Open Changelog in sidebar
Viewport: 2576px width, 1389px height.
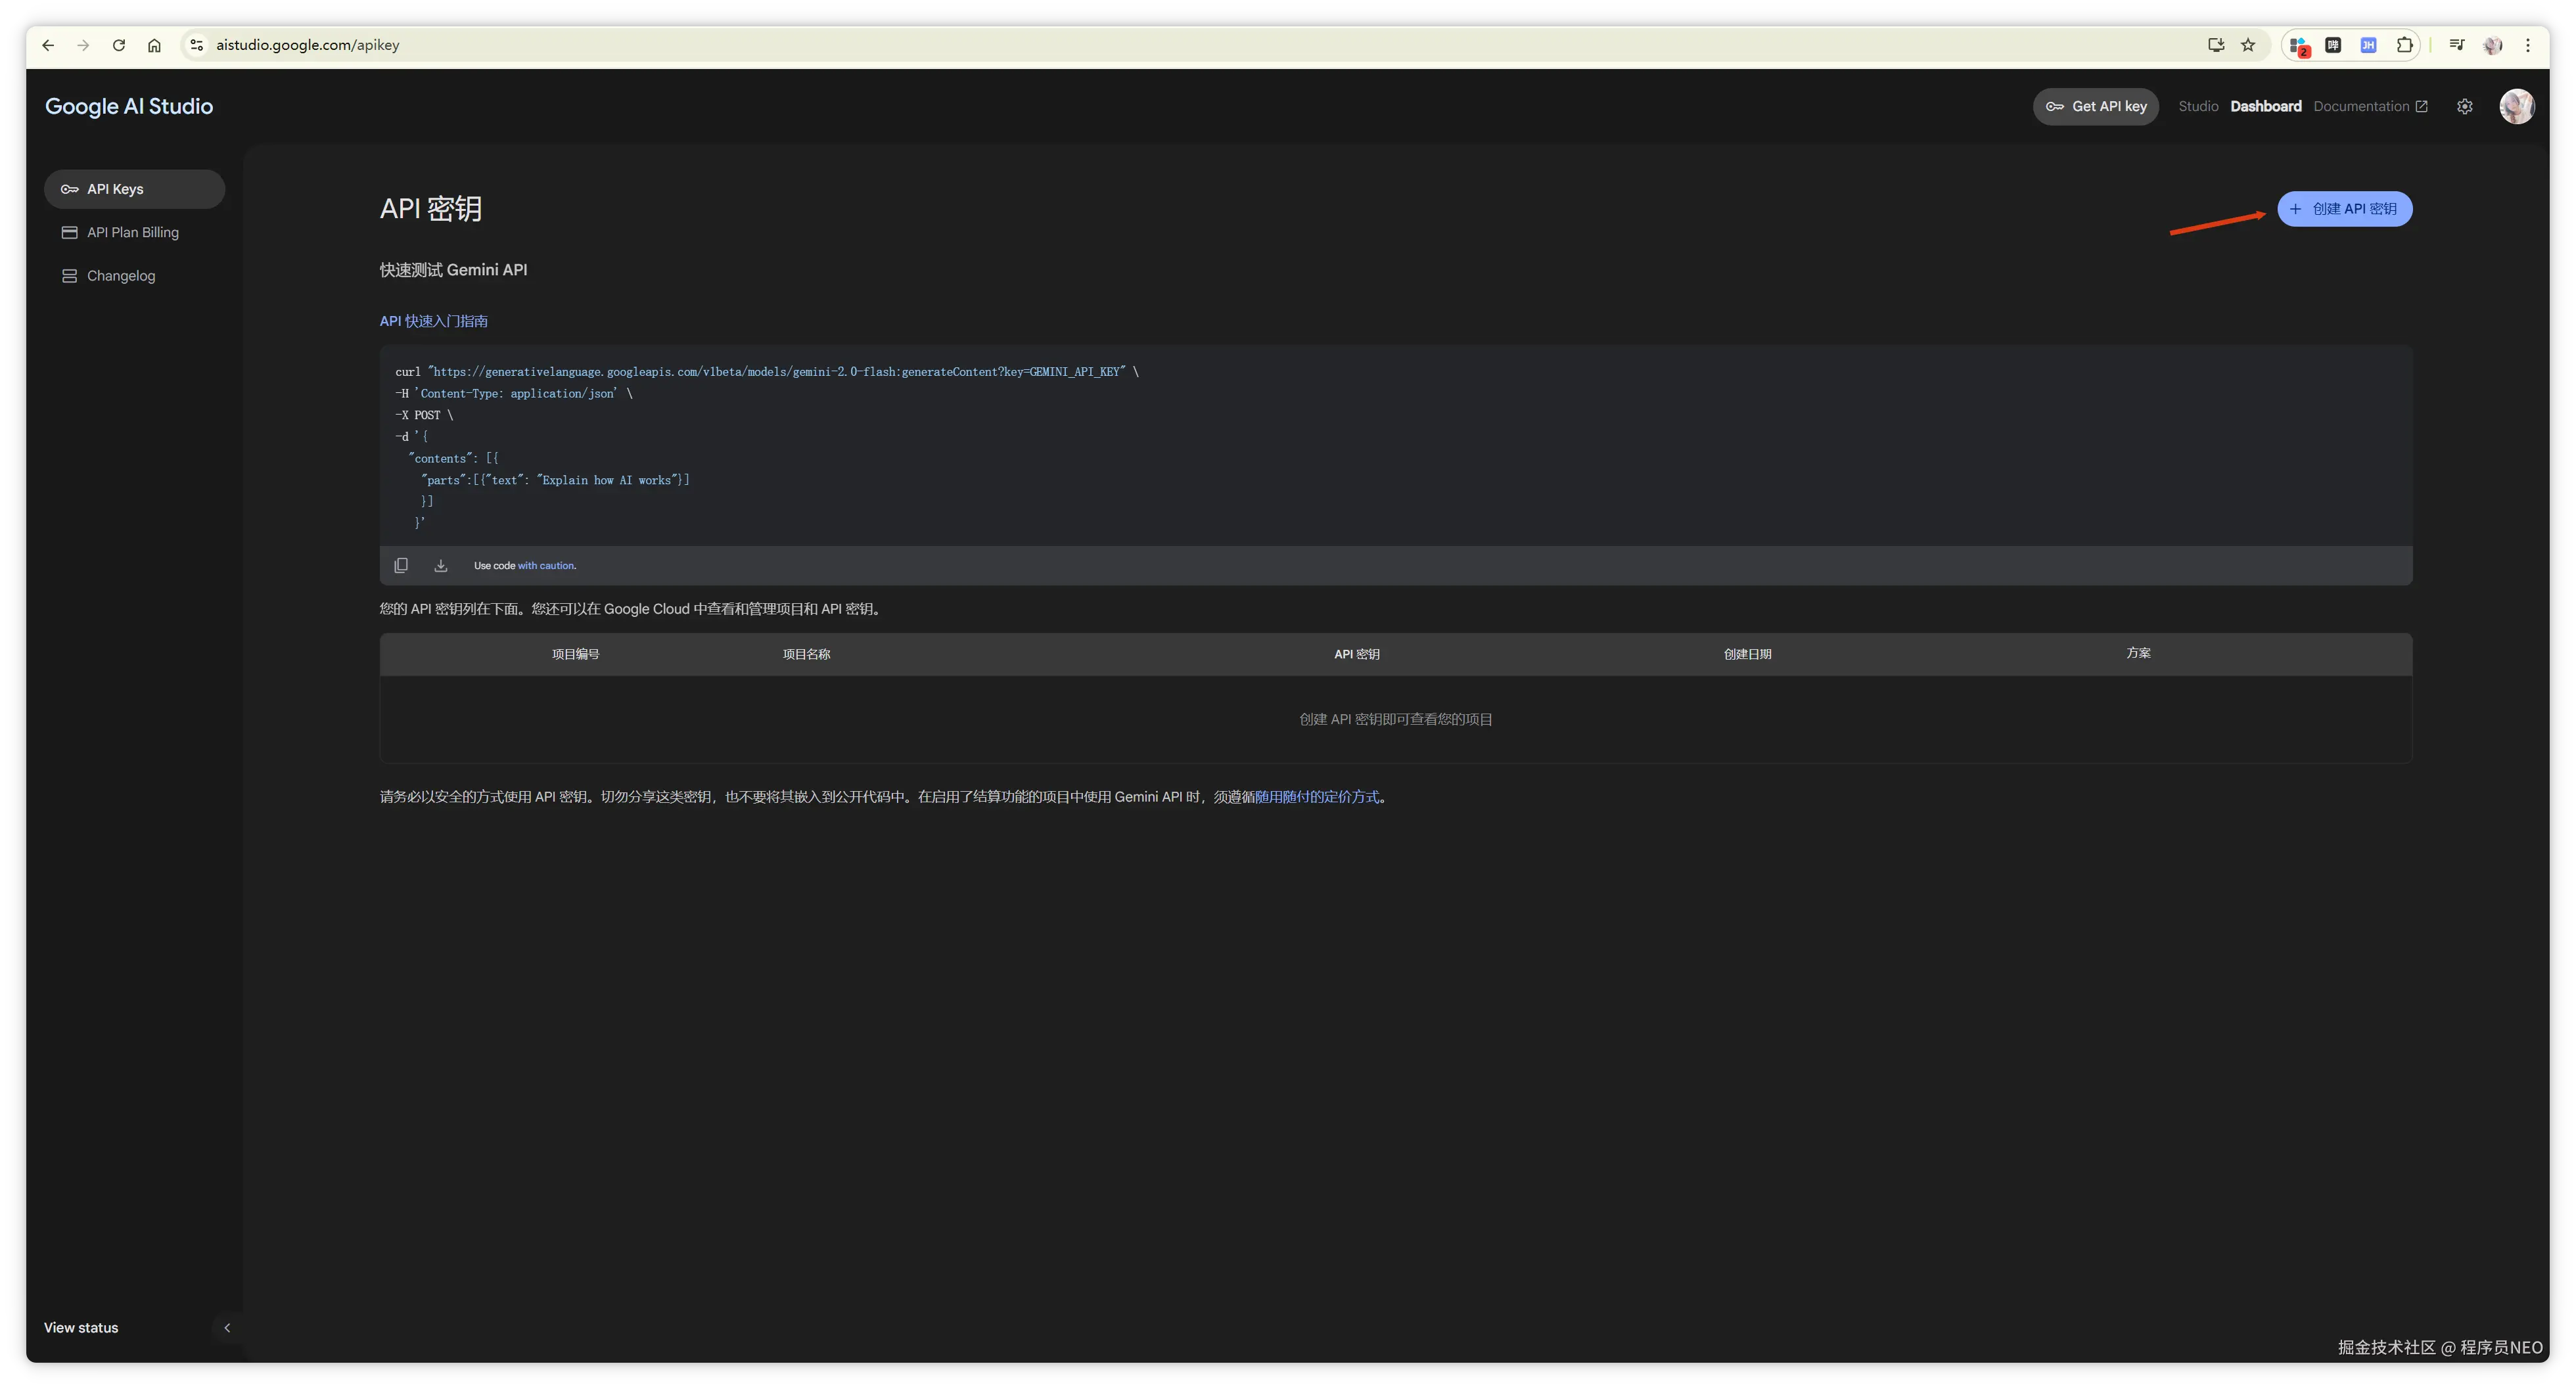tap(121, 276)
